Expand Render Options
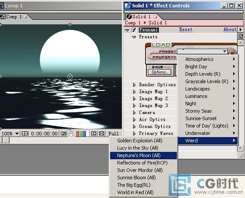245x198 pixels. [134, 85]
